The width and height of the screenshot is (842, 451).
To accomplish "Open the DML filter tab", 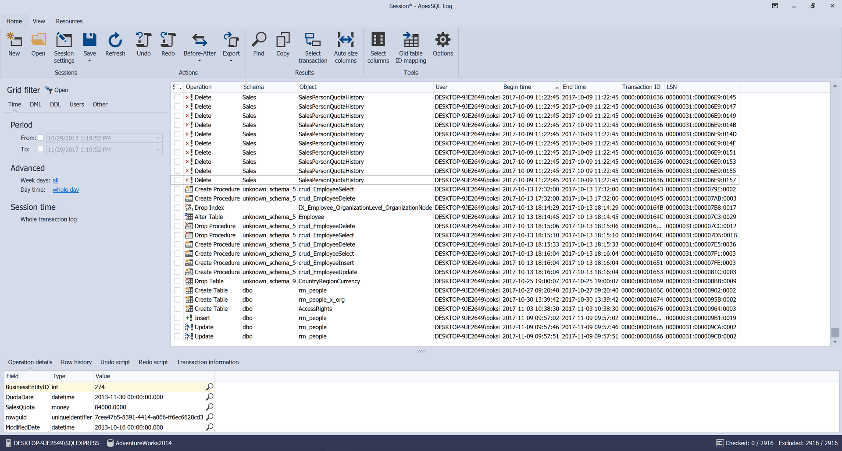I will [x=36, y=104].
